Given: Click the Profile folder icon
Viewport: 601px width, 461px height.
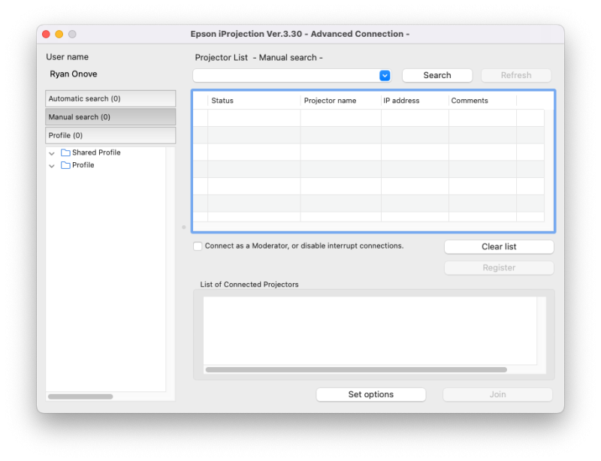Looking at the screenshot, I should [65, 165].
